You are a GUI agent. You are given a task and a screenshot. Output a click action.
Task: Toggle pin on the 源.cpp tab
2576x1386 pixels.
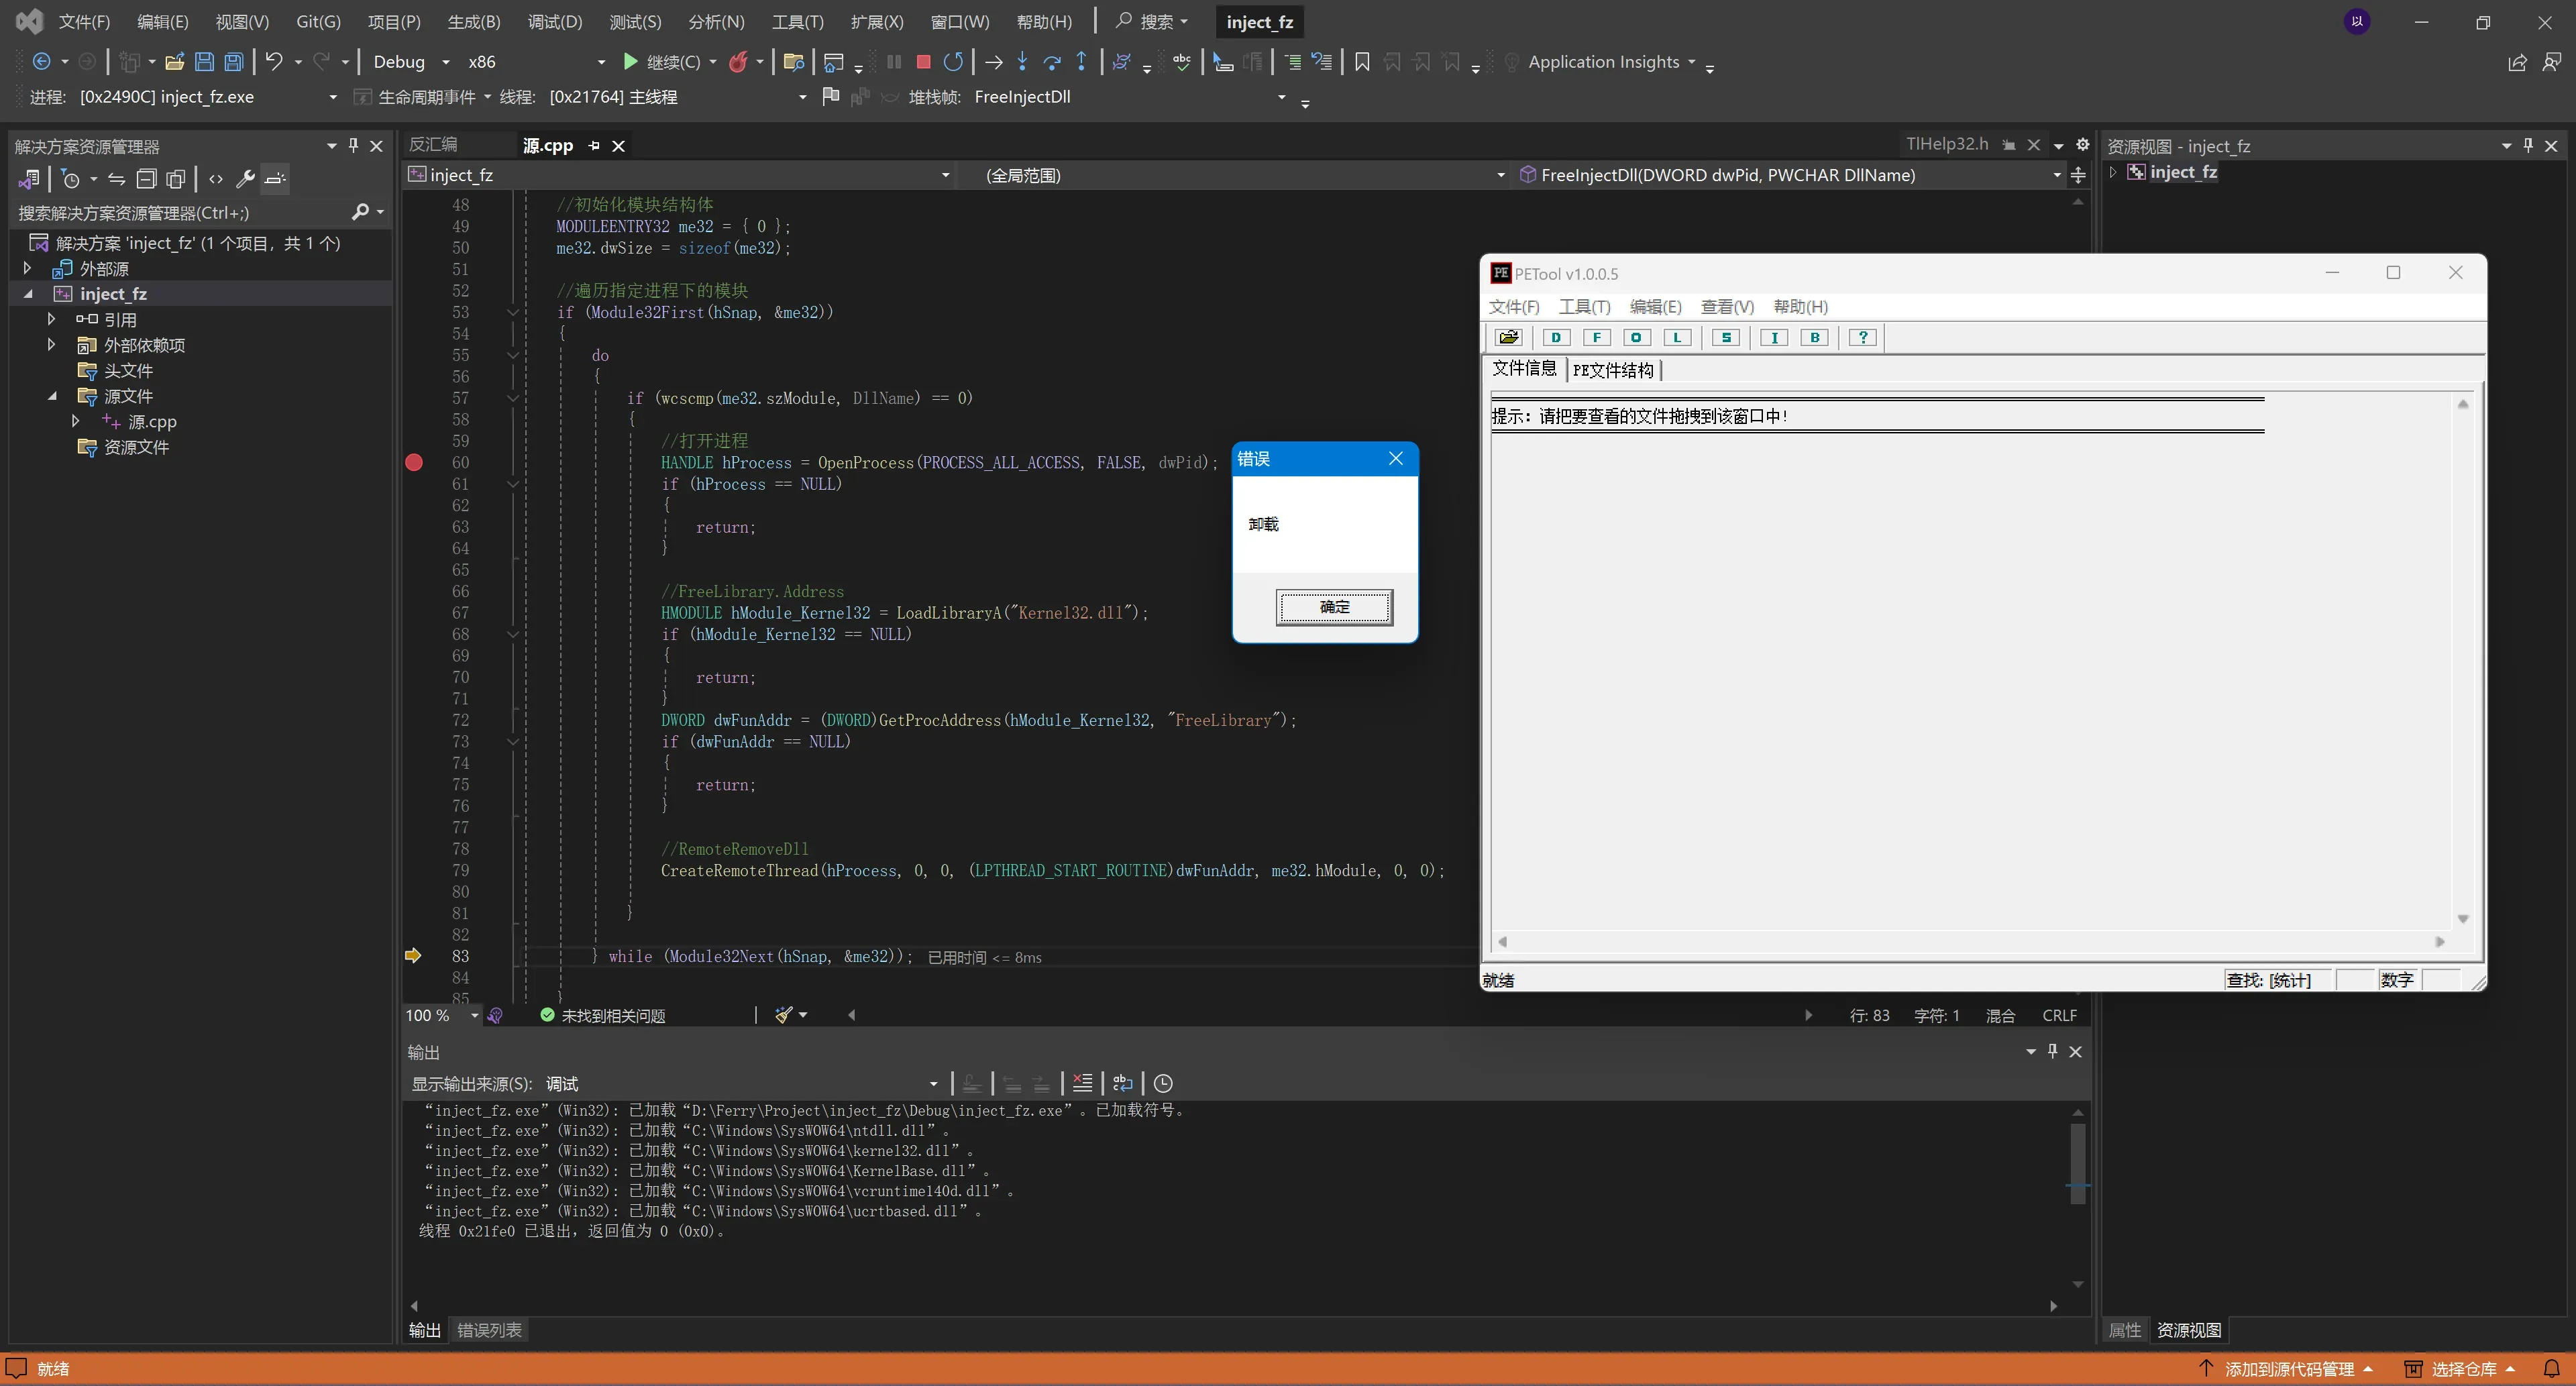point(594,146)
